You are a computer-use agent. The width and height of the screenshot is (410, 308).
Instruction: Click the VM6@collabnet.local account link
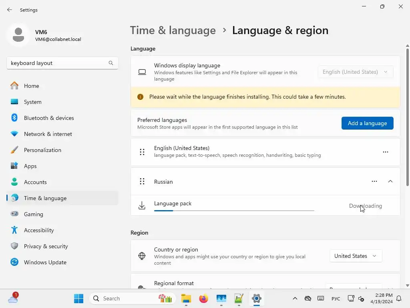pos(58,39)
